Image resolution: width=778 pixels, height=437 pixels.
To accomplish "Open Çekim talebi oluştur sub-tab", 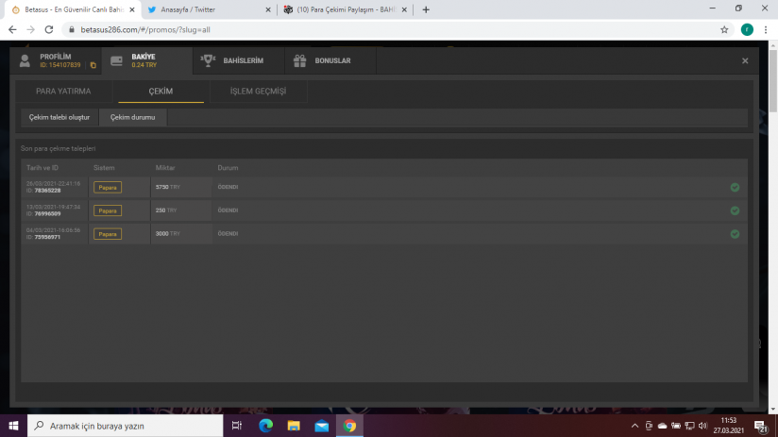I will 59,118.
